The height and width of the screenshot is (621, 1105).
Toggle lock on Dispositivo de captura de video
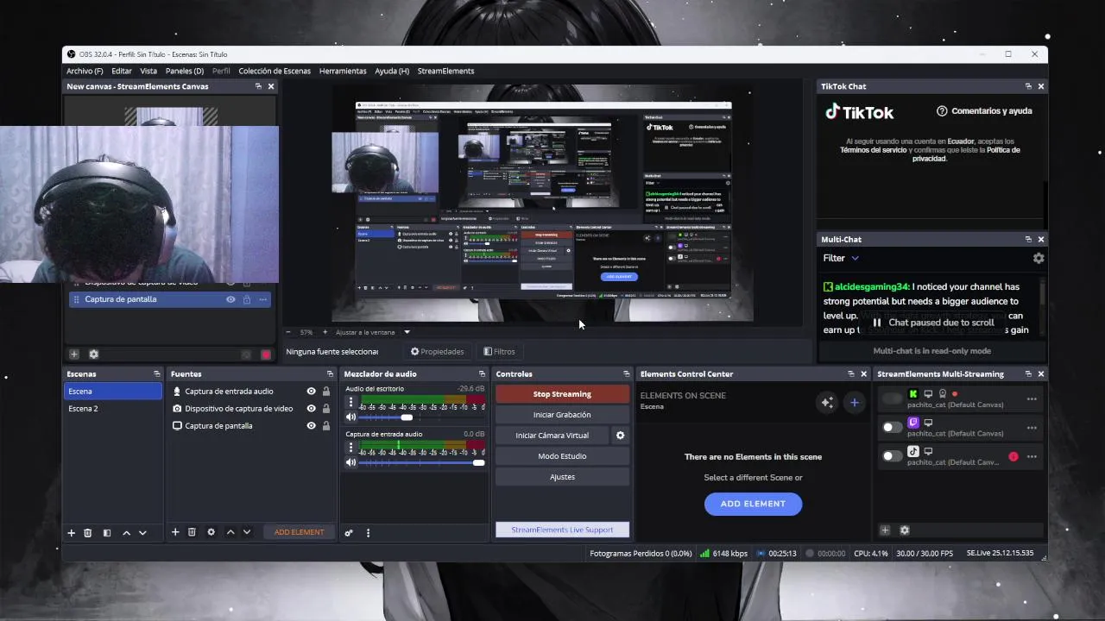click(326, 409)
